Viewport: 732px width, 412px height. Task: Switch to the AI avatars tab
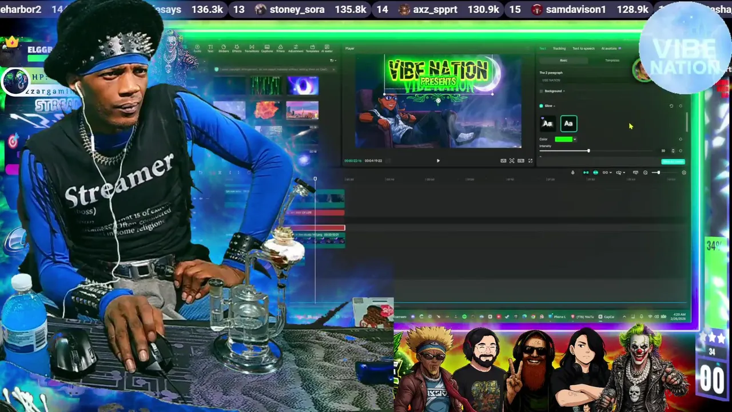tap(611, 49)
